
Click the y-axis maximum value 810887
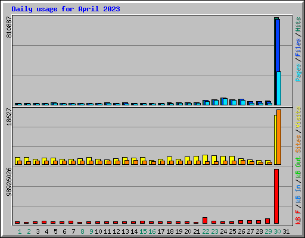[x=9, y=27]
